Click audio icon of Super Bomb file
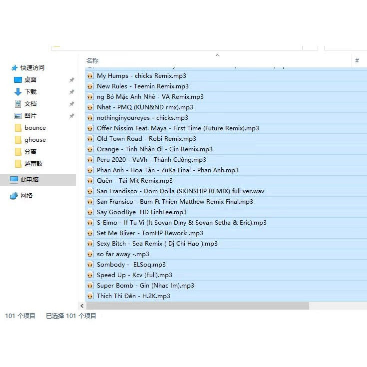Screen dimensions: 367x367 [x=90, y=286]
